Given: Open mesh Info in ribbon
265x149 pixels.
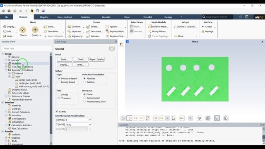Looking at the screenshot, I should tap(7, 31).
